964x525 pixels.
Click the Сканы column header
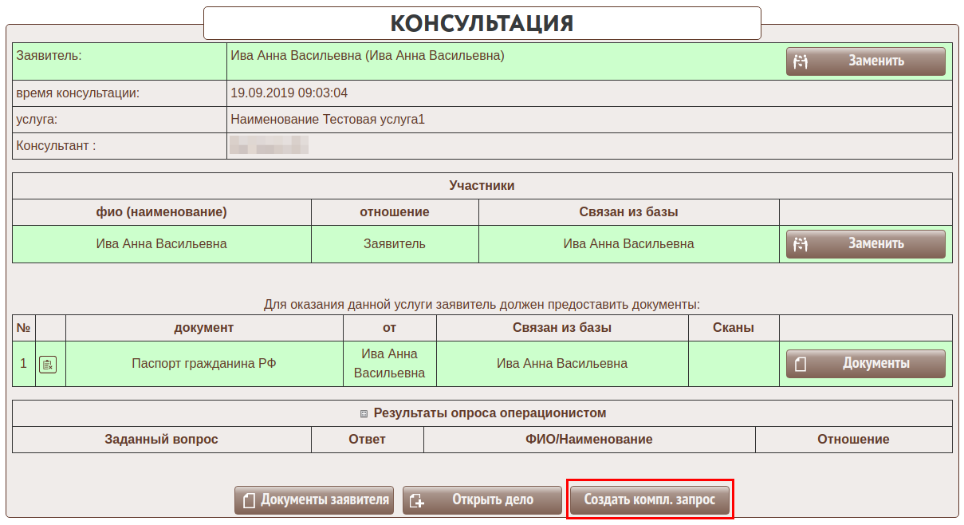click(x=733, y=328)
